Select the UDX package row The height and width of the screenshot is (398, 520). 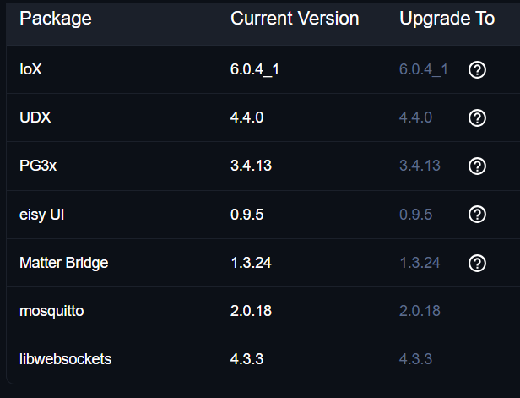pyautogui.click(x=263, y=117)
